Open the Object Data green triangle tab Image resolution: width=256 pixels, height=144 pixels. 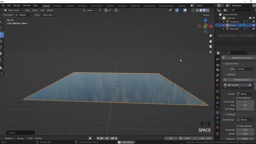tap(218, 122)
